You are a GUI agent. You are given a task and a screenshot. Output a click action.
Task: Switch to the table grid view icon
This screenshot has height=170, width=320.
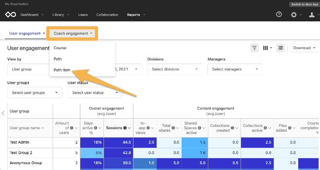(x=281, y=48)
